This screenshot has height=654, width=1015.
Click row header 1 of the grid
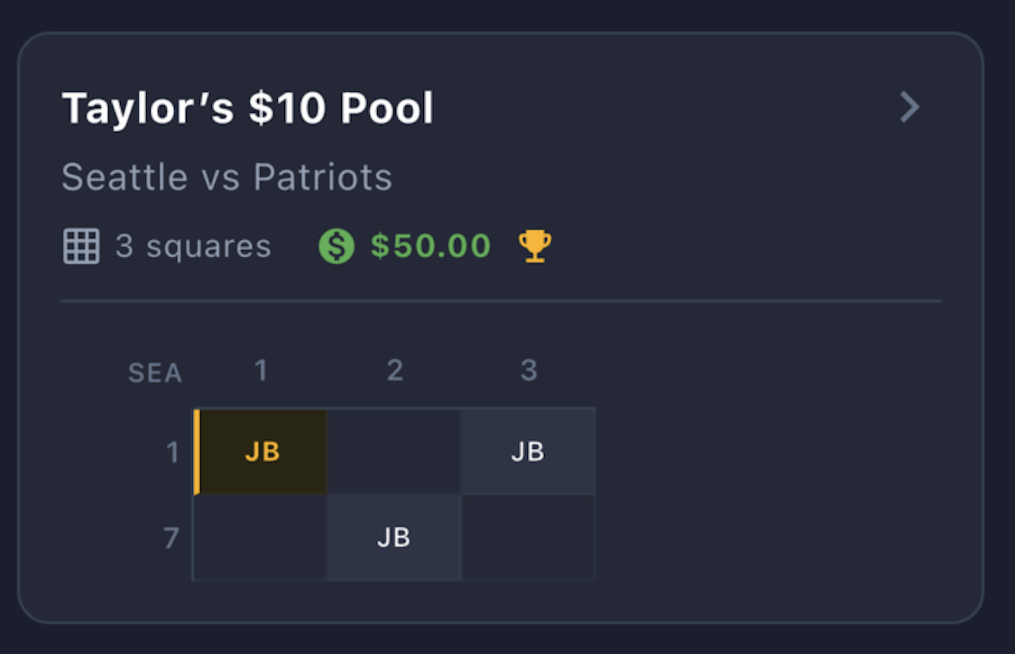pos(172,452)
